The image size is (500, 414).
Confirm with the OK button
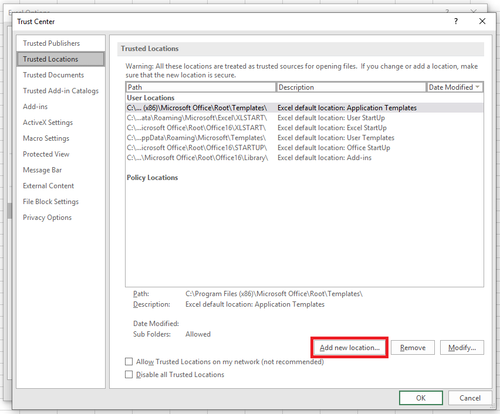[421, 398]
